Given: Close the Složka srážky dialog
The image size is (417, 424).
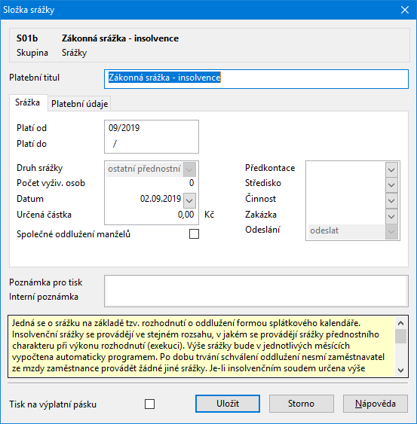Looking at the screenshot, I should [x=405, y=10].
